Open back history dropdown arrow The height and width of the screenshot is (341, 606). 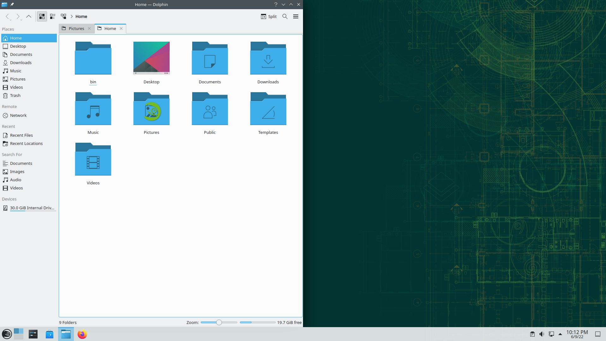11,20
